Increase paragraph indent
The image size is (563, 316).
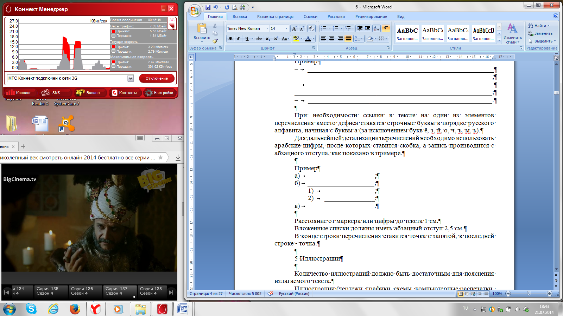[367, 28]
